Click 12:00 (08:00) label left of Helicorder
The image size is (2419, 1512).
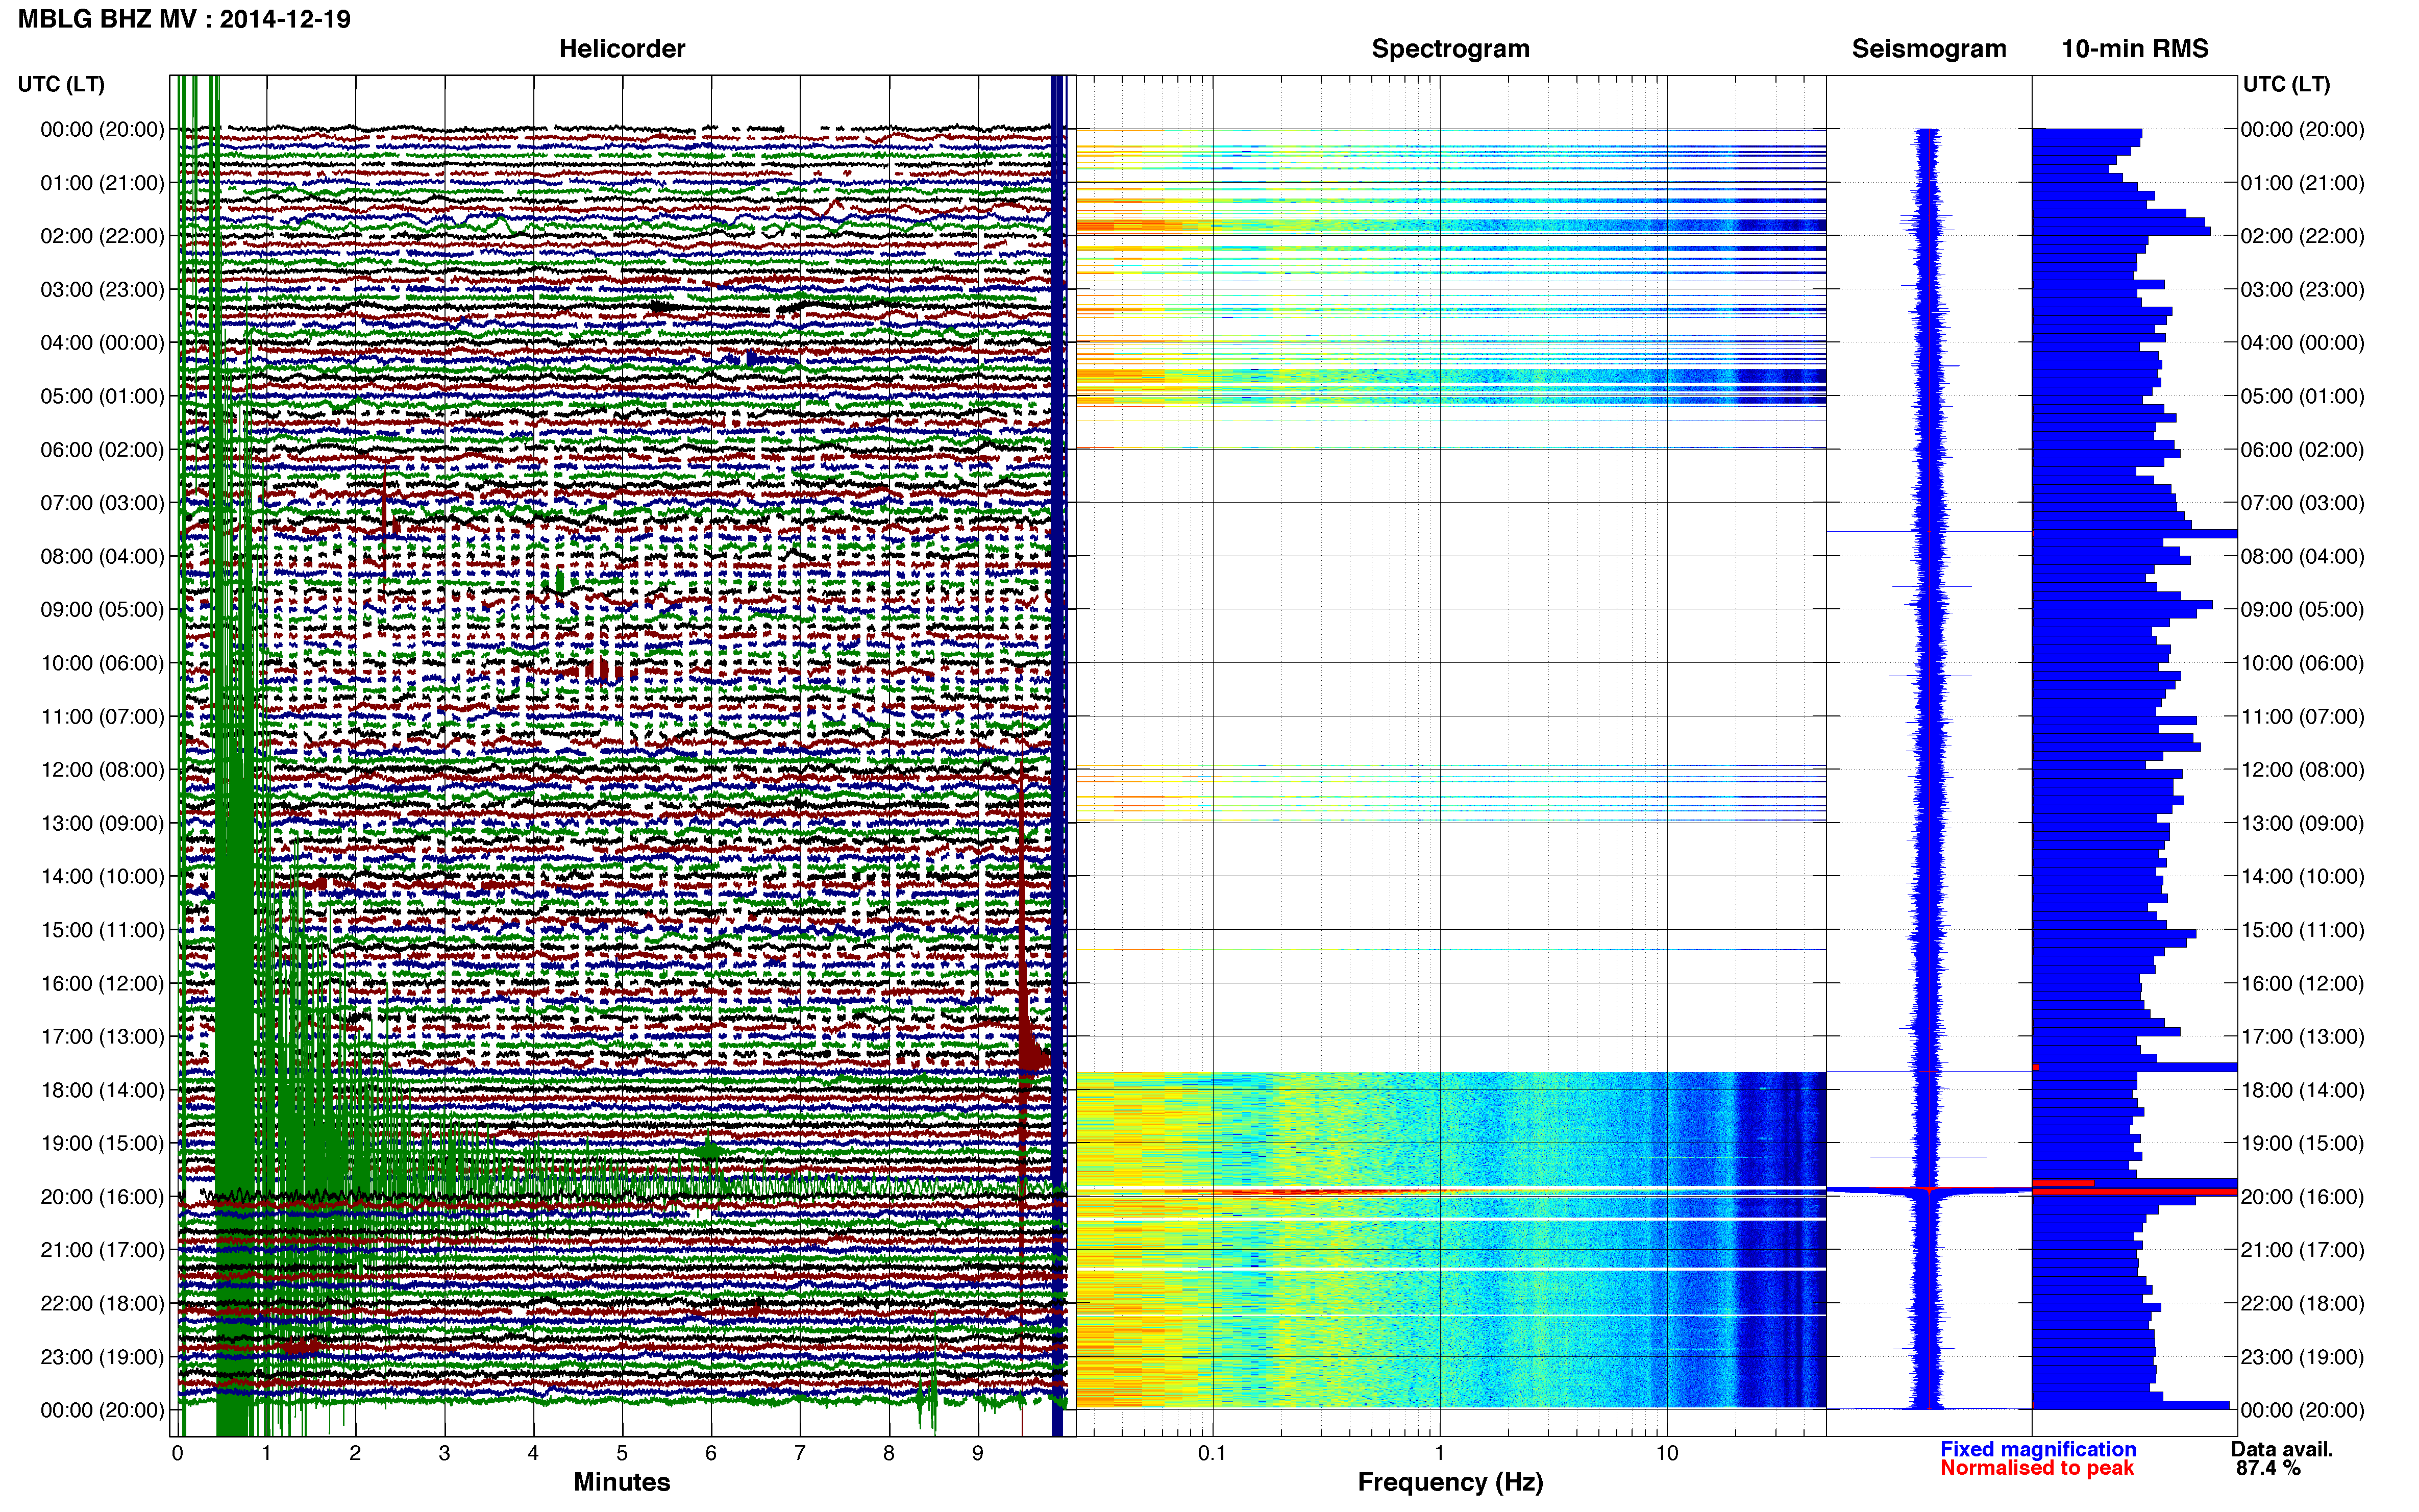pyautogui.click(x=102, y=770)
